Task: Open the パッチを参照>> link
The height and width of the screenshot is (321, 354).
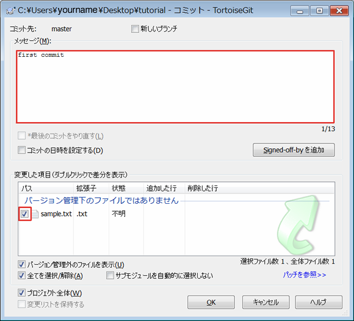Action: (x=305, y=275)
